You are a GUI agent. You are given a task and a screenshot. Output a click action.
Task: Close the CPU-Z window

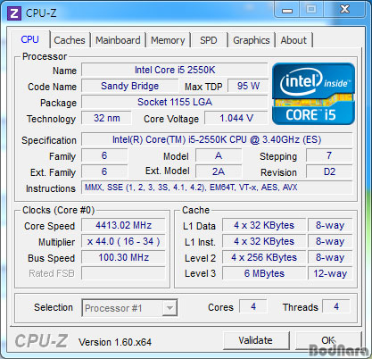(345, 10)
